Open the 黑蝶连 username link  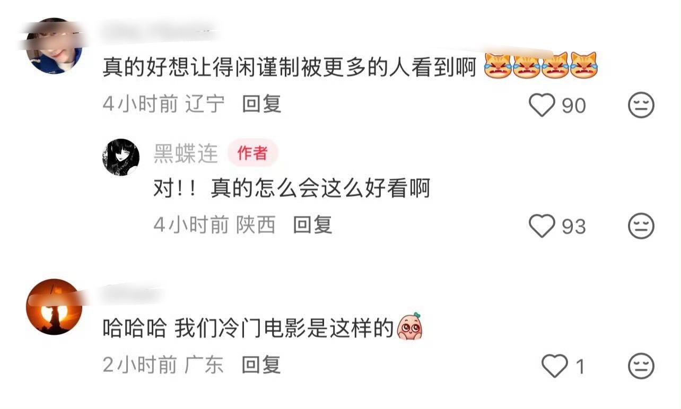[186, 154]
